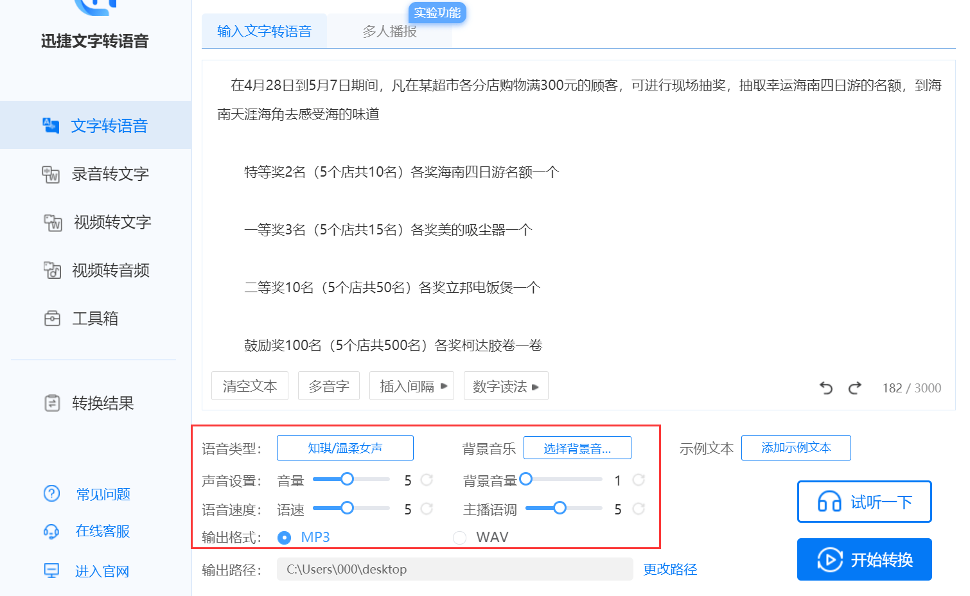Reset the 音量 value icon
Image resolution: width=970 pixels, height=596 pixels.
[x=427, y=480]
